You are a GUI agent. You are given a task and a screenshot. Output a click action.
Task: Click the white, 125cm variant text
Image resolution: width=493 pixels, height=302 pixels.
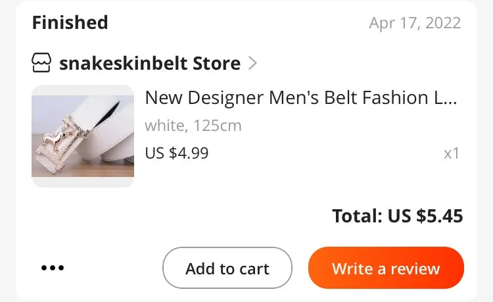[x=193, y=125]
